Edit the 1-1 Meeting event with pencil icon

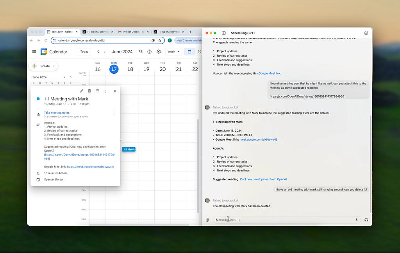81,91
